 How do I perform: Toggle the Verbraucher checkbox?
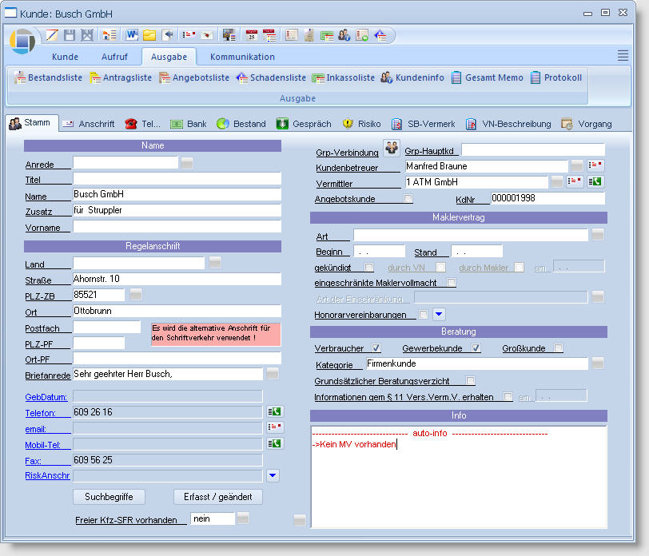click(376, 348)
